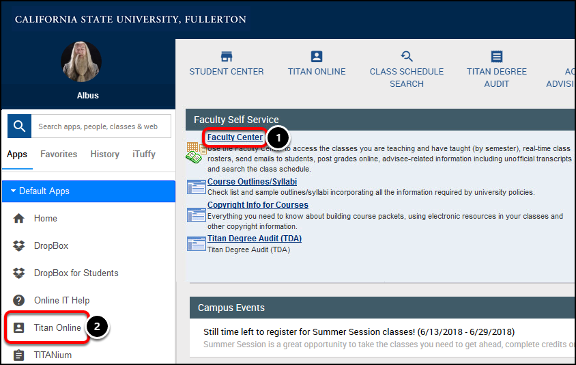576x365 pixels.
Task: Click the Titan Degree Audit (TDA) page icon
Action: [x=196, y=243]
